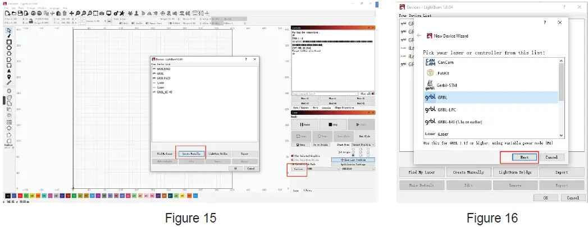Switch to Shape Properties tab

[344, 108]
